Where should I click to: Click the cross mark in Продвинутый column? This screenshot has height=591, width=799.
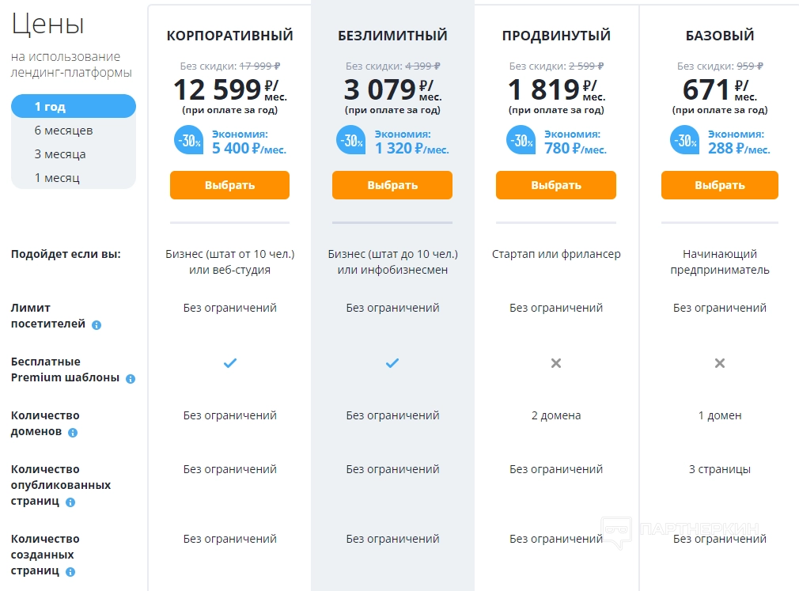point(556,363)
